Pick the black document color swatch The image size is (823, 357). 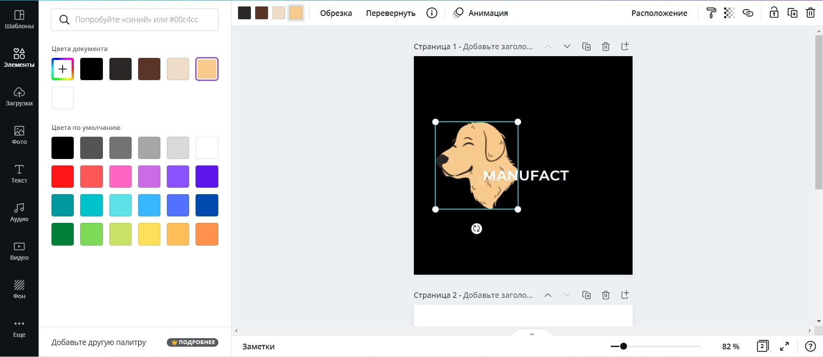point(91,69)
